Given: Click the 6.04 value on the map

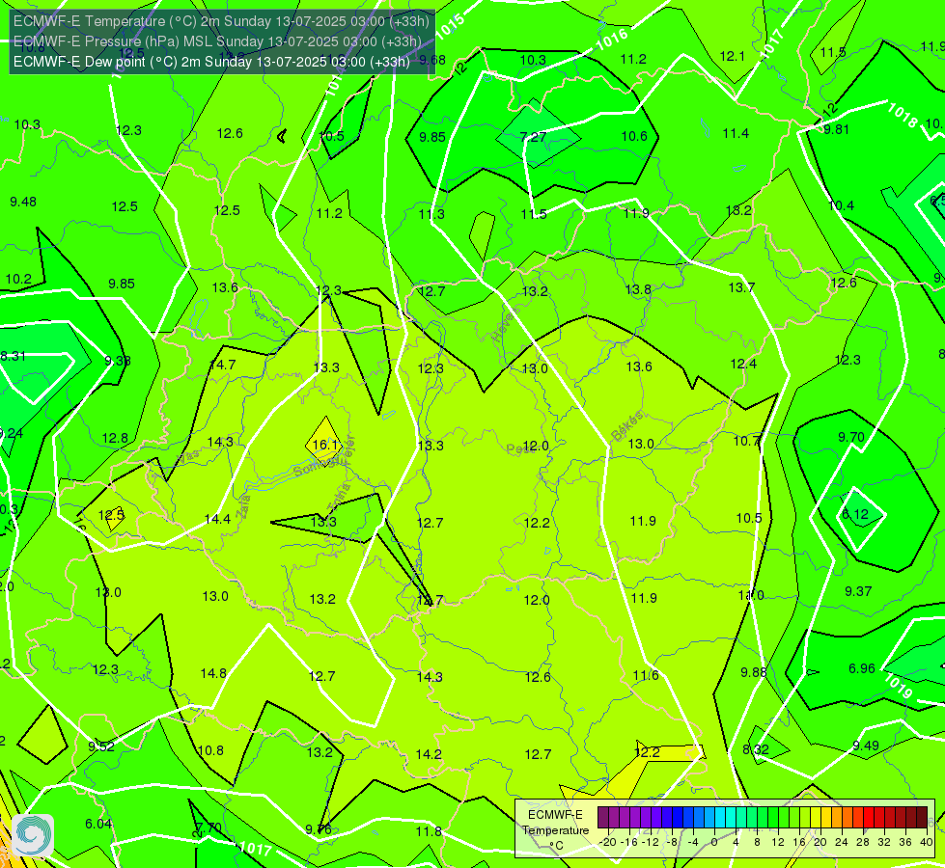Looking at the screenshot, I should 98,824.
